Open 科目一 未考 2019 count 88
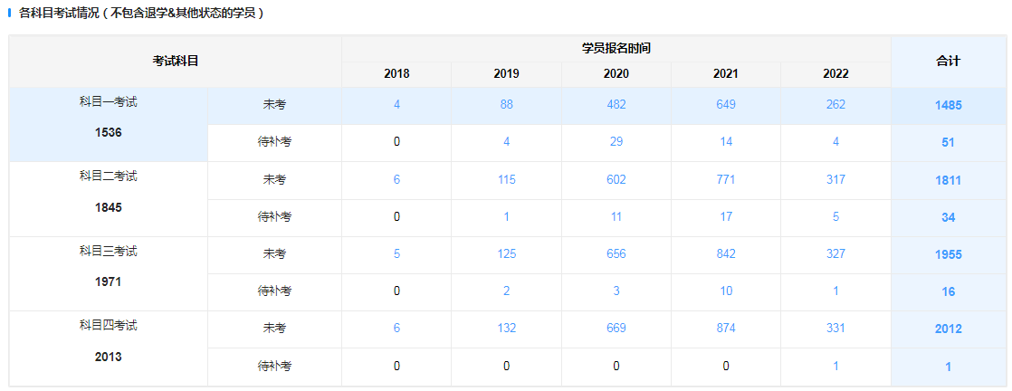 point(507,104)
